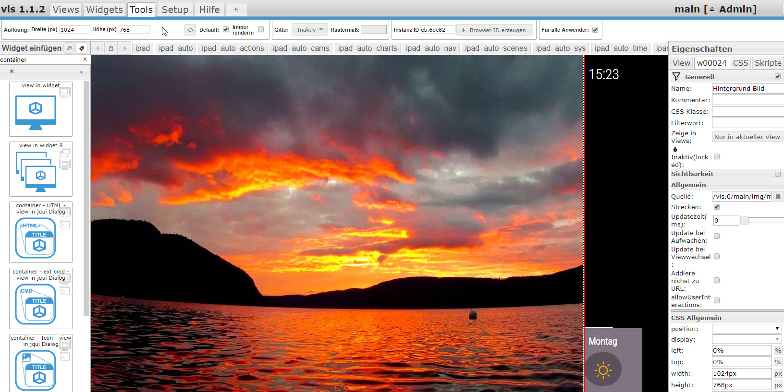Viewport: 784px width, 392px height.
Task: Open the Widgets menu
Action: point(104,10)
